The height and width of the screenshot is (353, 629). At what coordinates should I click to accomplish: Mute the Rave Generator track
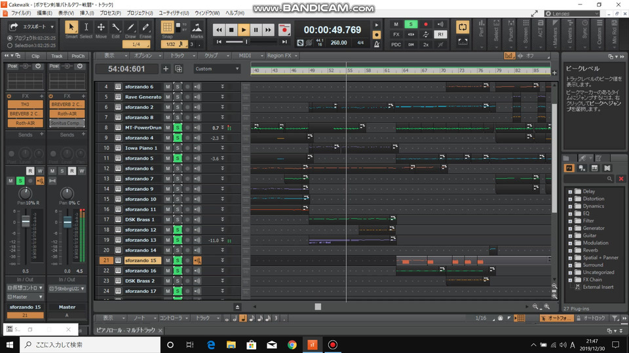pos(168,97)
